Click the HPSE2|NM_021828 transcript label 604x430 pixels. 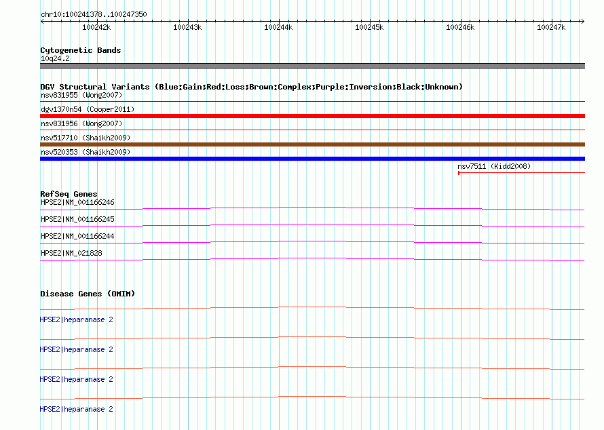pos(71,253)
